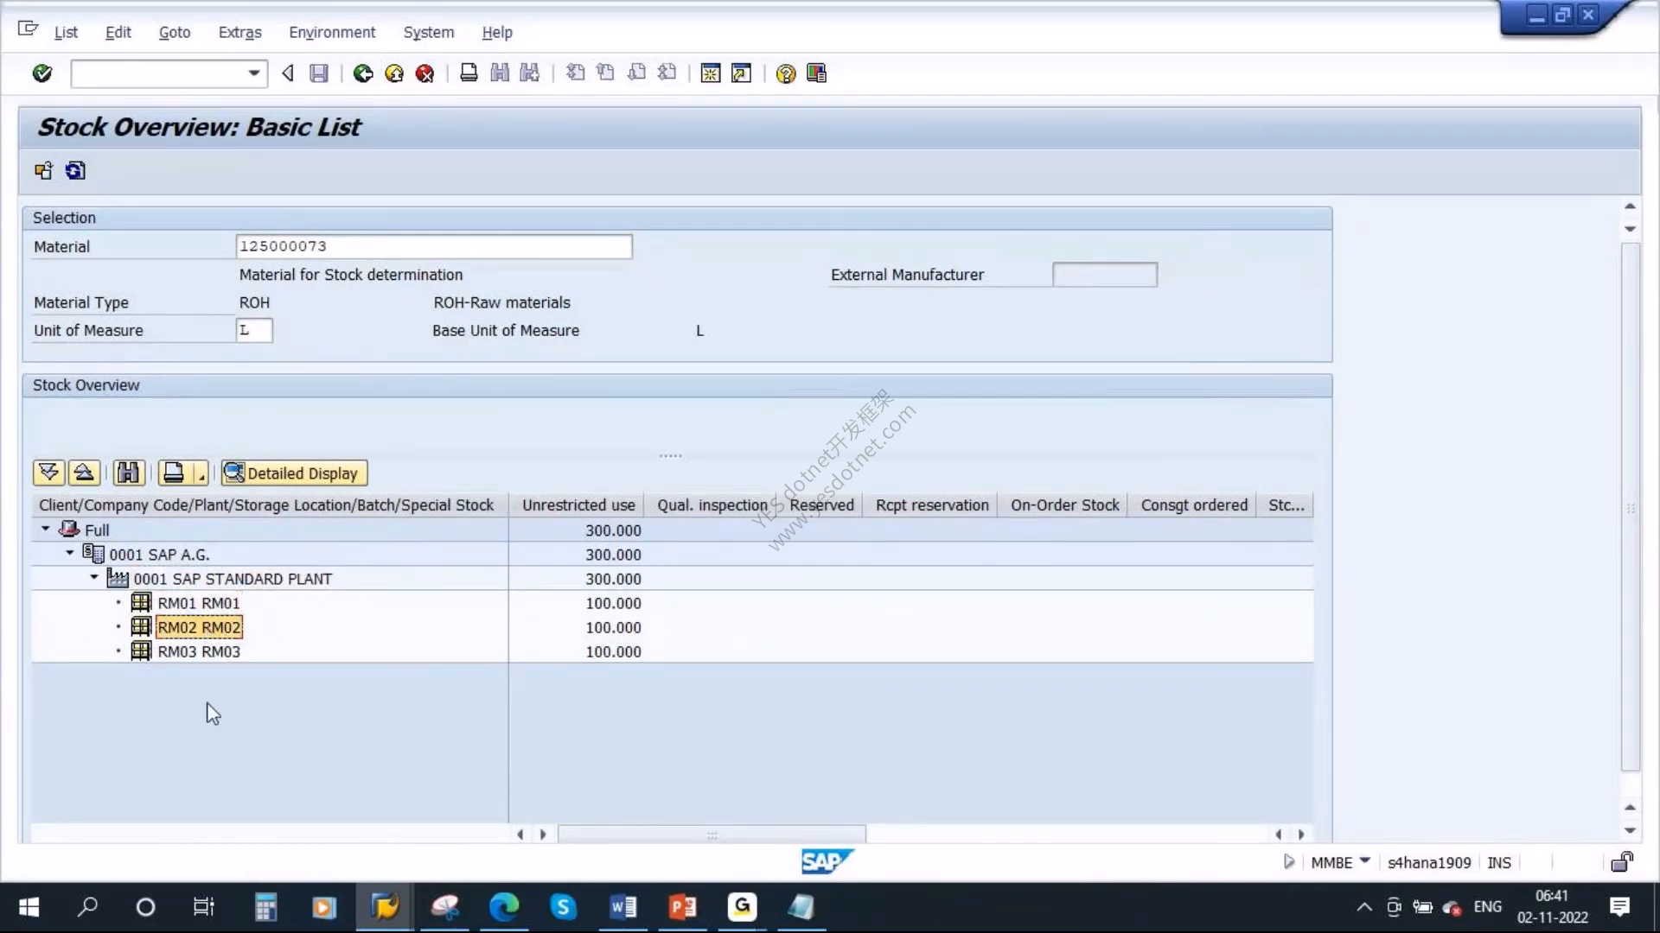Click the Unit of Measure field
This screenshot has width=1660, height=933.
pyautogui.click(x=254, y=330)
